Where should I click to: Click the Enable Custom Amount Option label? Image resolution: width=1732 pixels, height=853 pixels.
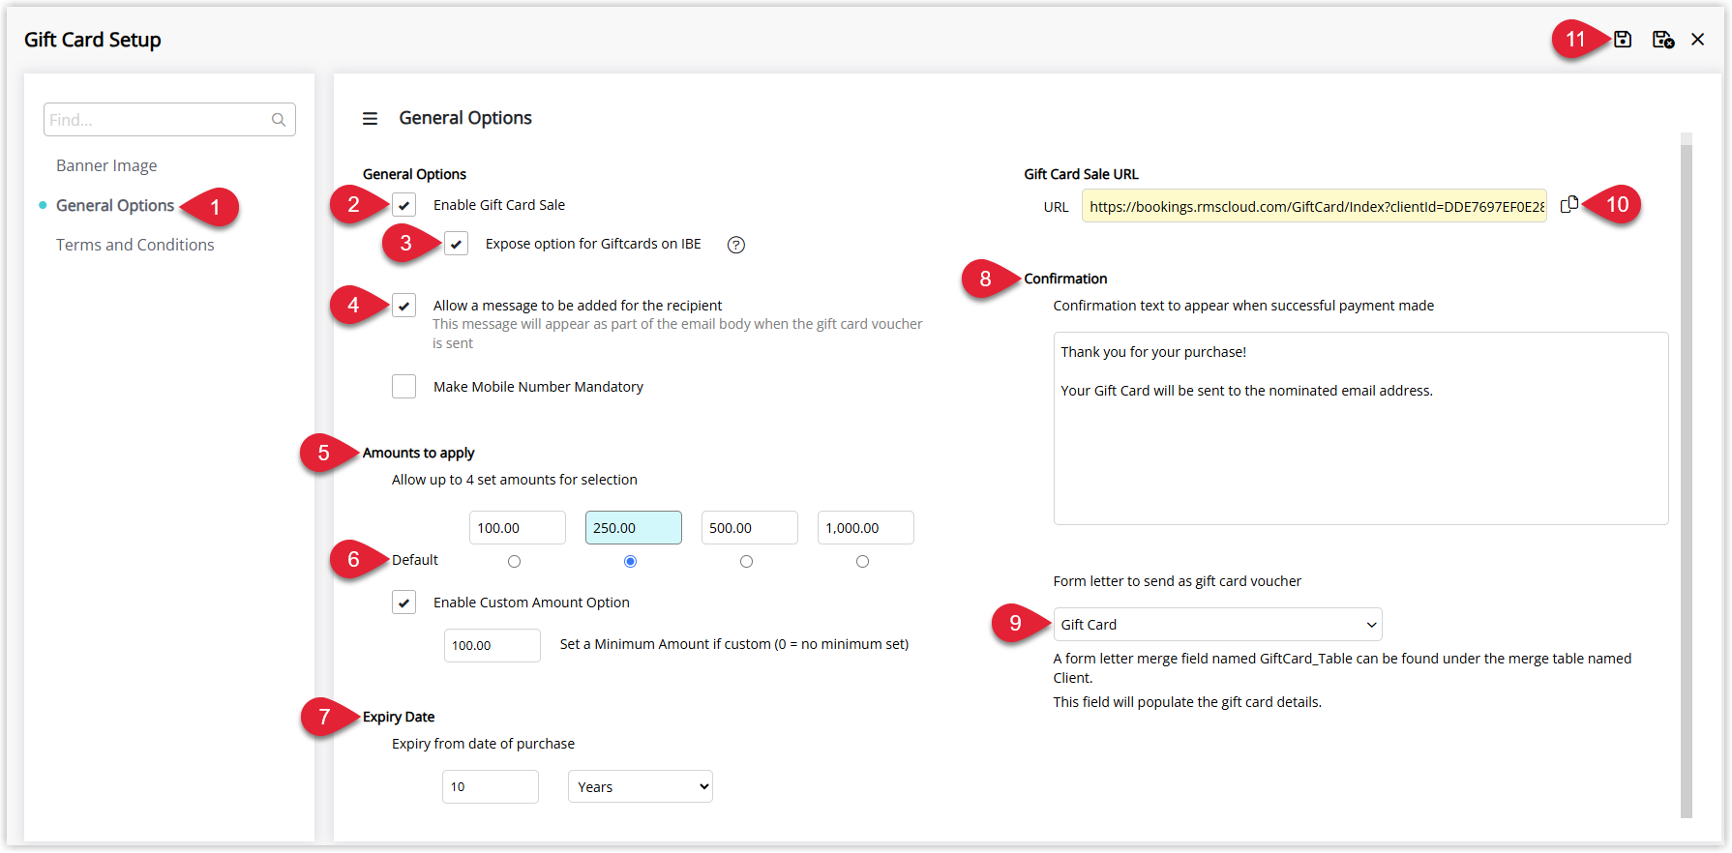coord(531,603)
